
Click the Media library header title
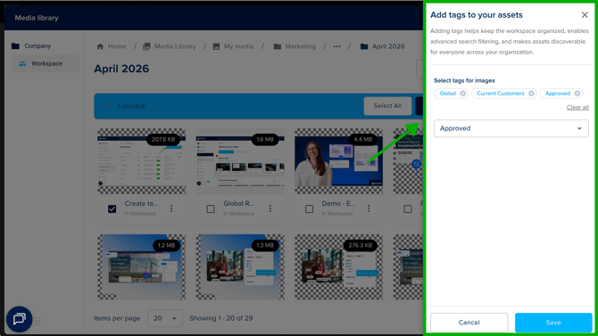click(37, 18)
